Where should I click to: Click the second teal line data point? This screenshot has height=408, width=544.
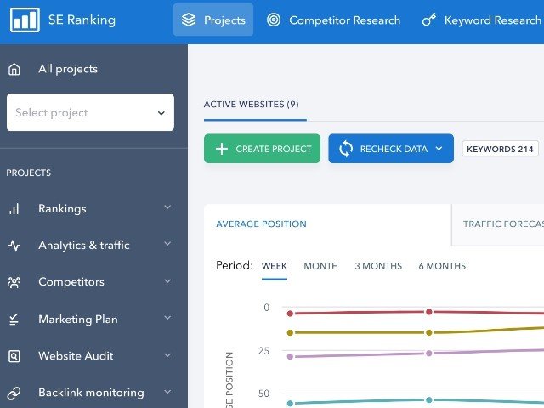428,400
